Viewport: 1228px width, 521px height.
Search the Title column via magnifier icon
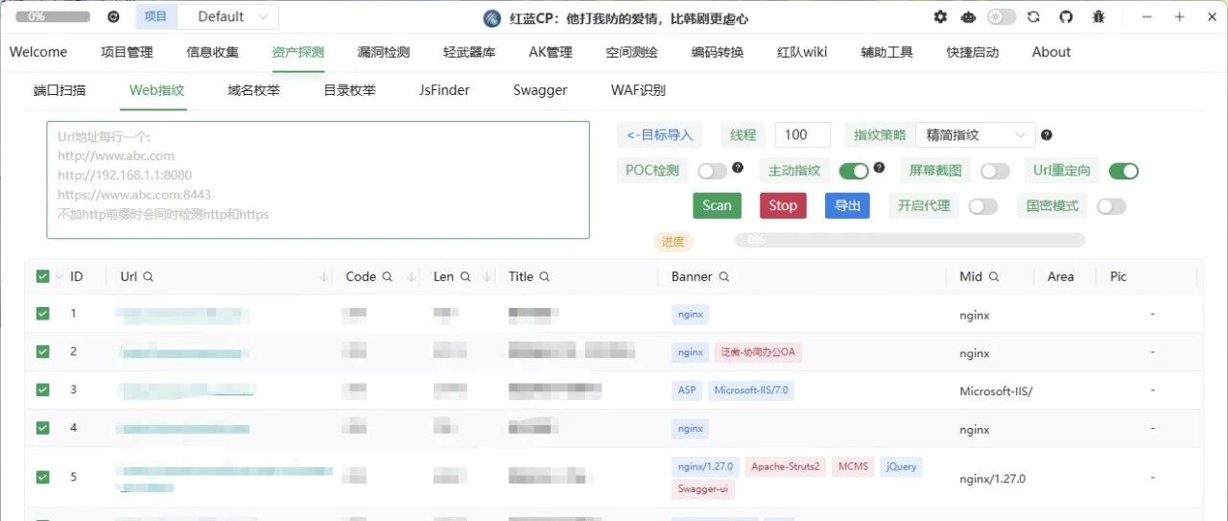coord(544,276)
